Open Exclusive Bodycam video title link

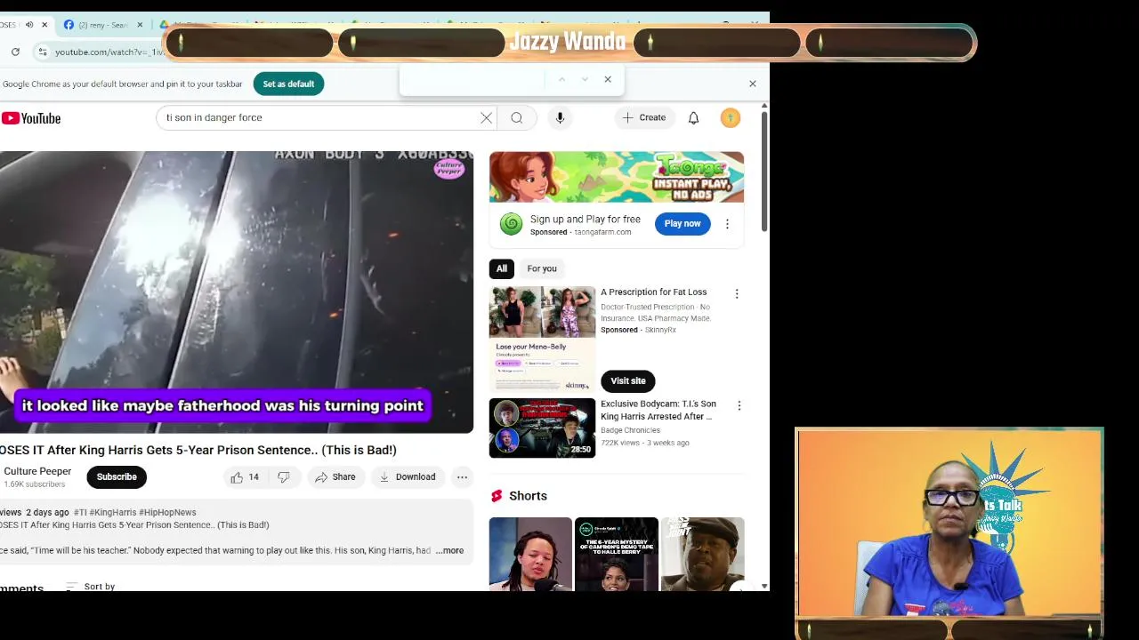658,410
